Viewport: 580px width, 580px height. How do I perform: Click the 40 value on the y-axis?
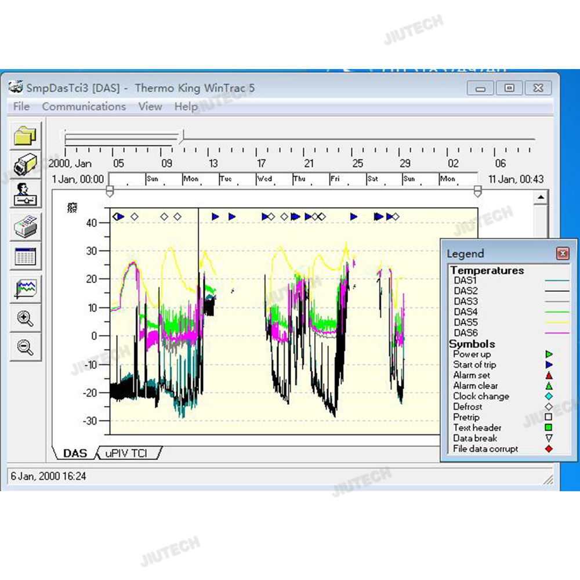pyautogui.click(x=92, y=223)
